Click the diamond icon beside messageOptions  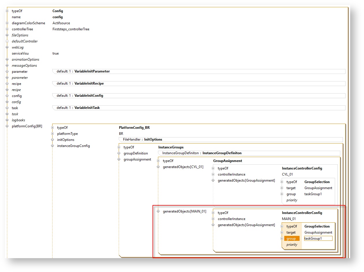7,66
